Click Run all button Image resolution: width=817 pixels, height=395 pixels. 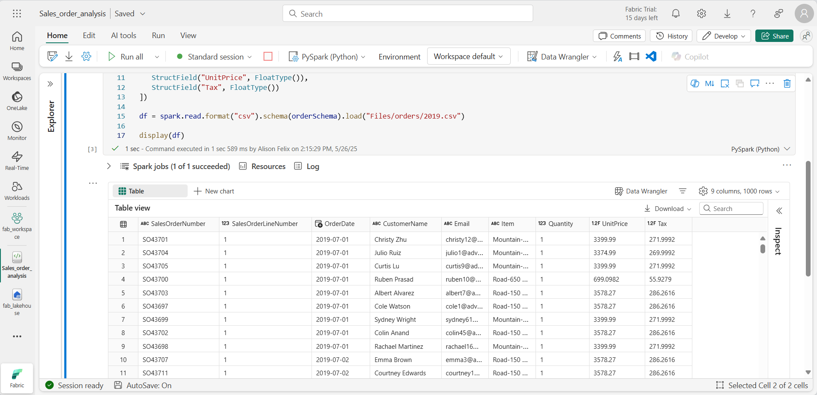click(x=126, y=56)
